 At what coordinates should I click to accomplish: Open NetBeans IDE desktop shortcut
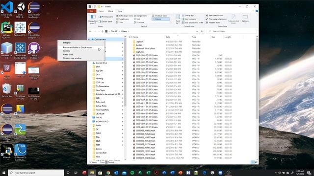point(6,50)
